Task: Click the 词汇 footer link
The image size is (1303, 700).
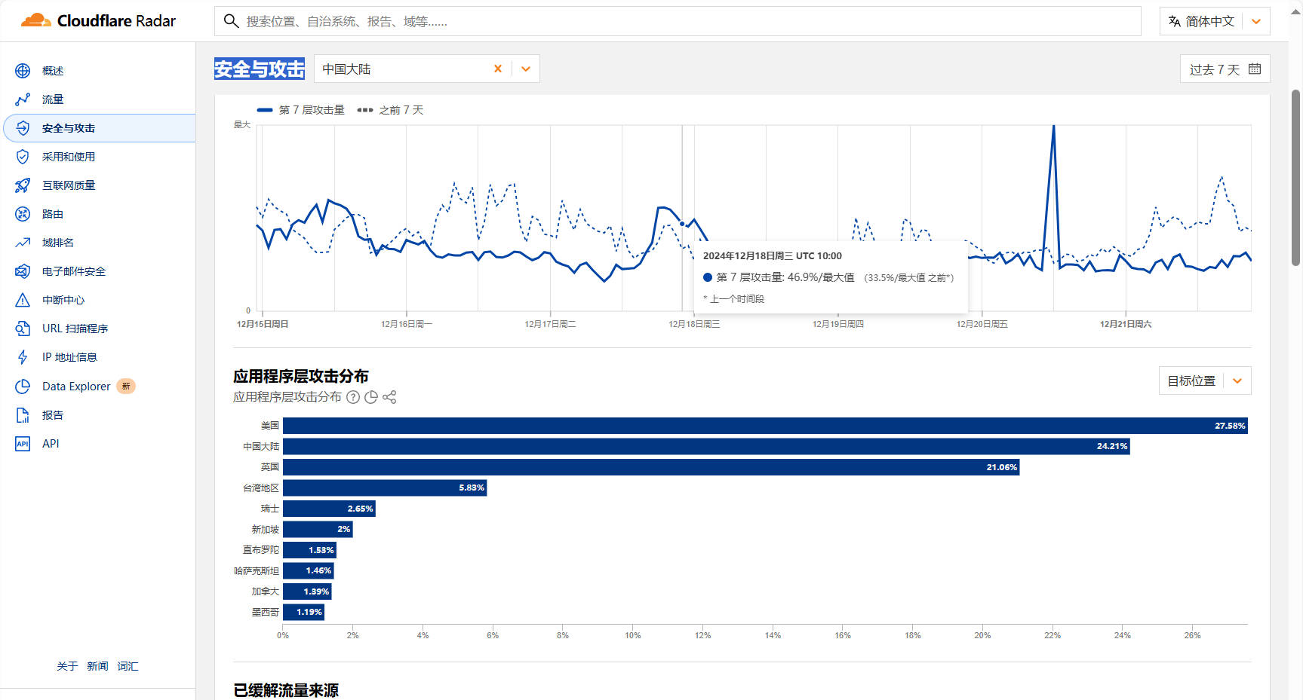Action: point(128,666)
